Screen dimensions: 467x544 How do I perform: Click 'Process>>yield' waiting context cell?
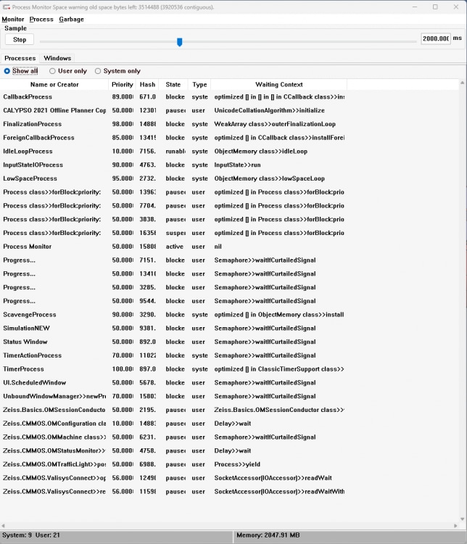pyautogui.click(x=237, y=464)
